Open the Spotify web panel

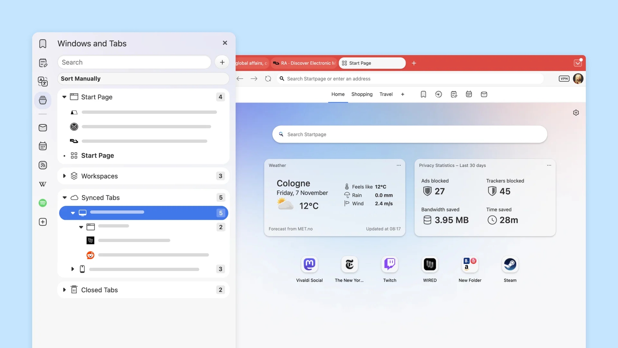click(x=43, y=203)
